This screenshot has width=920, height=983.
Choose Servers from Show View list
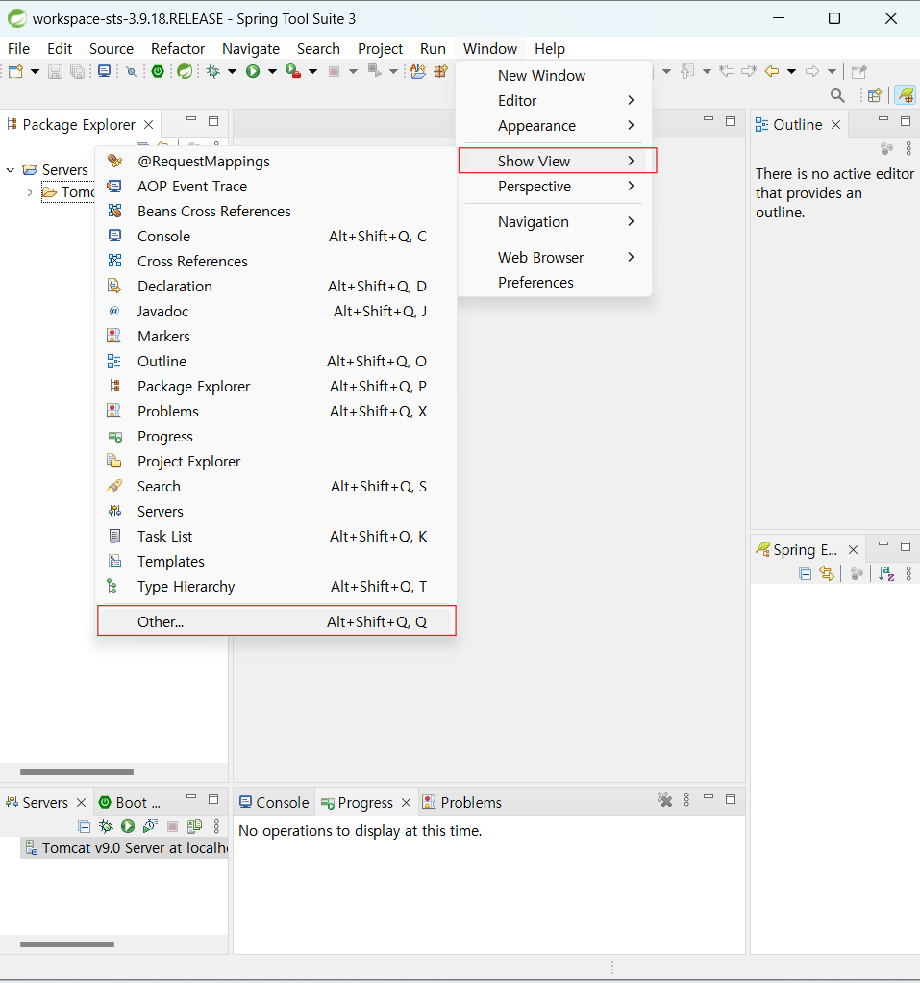[x=276, y=512]
